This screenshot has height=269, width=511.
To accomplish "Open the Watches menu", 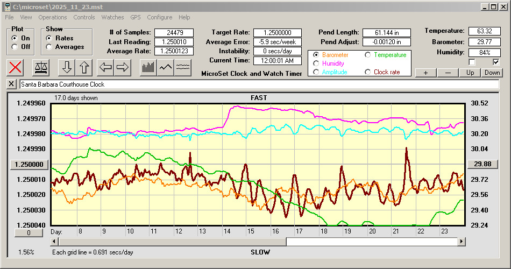I will click(x=112, y=17).
